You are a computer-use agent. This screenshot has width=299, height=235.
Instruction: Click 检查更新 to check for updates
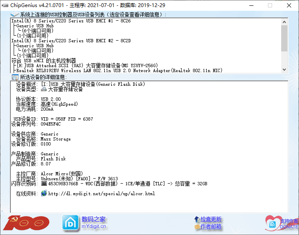pos(211,219)
